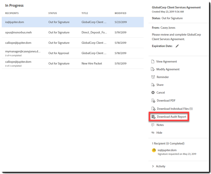Expand the Activity section
Image resolution: width=211 pixels, height=174 pixels.
click(x=153, y=166)
